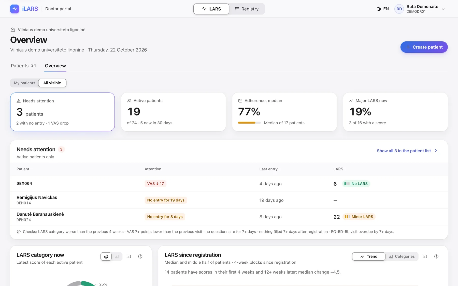This screenshot has width=458, height=286.
Task: Expand Rūta Demonaitė account menu chevron
Action: click(443, 9)
